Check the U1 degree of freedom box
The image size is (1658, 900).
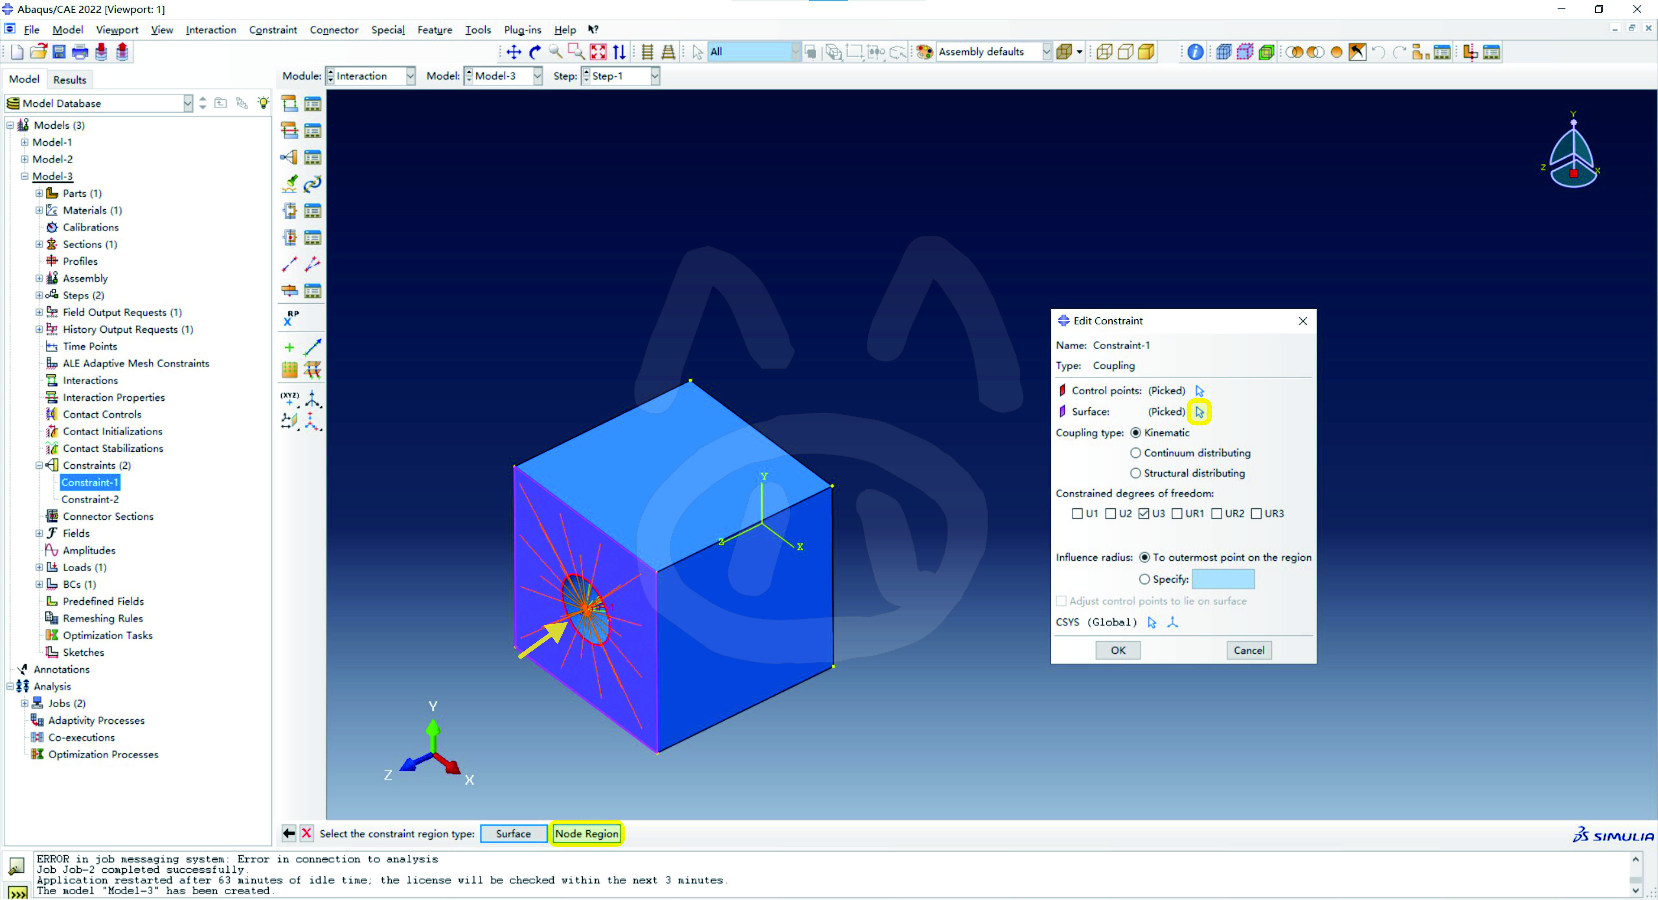pos(1077,513)
